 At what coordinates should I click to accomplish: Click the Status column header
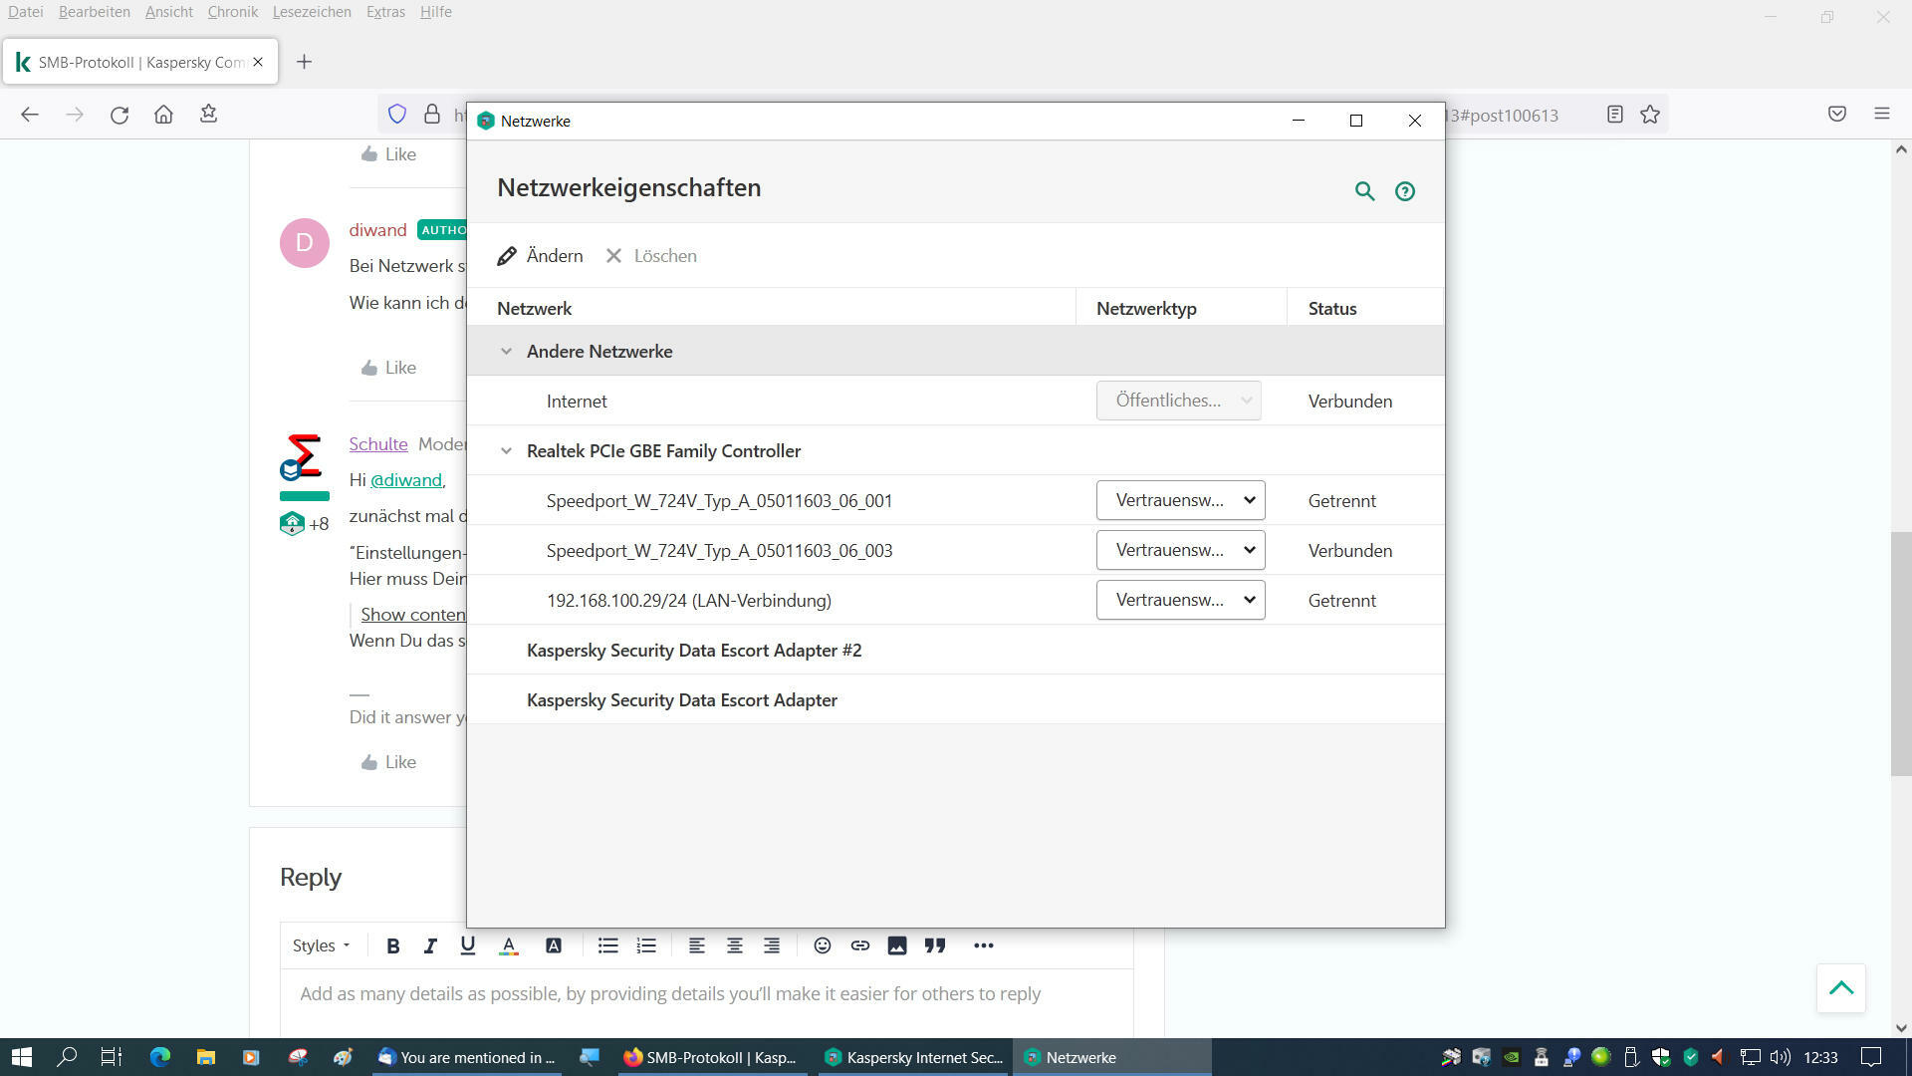[x=1365, y=308]
